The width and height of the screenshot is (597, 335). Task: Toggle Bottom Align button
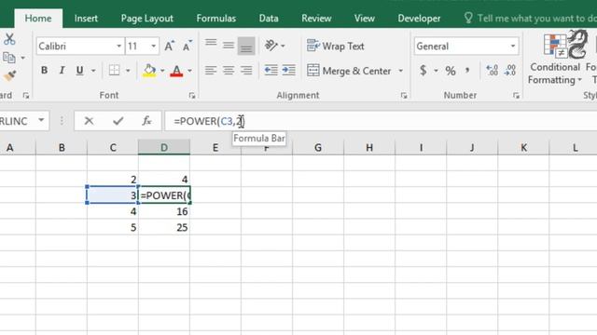pyautogui.click(x=246, y=46)
